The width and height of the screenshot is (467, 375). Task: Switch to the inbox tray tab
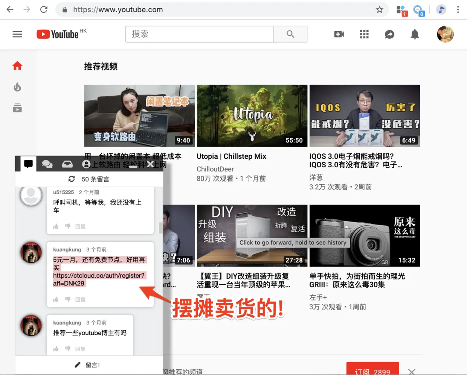click(67, 164)
